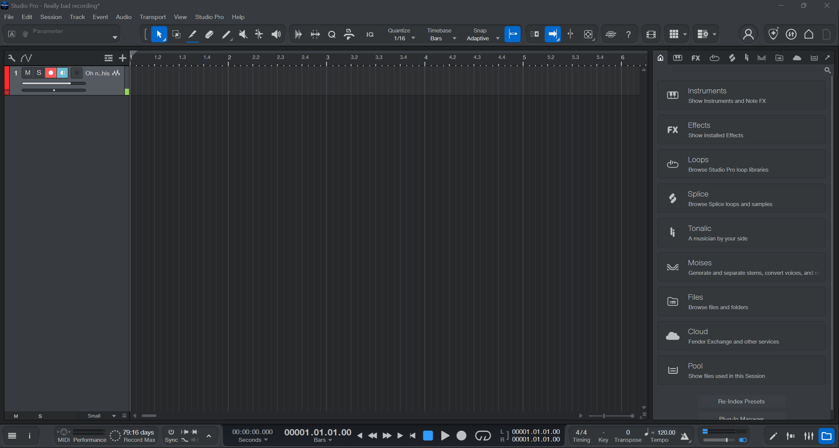This screenshot has height=448, width=839.
Task: Toggle the browser folder button bottom right
Action: pos(826,436)
